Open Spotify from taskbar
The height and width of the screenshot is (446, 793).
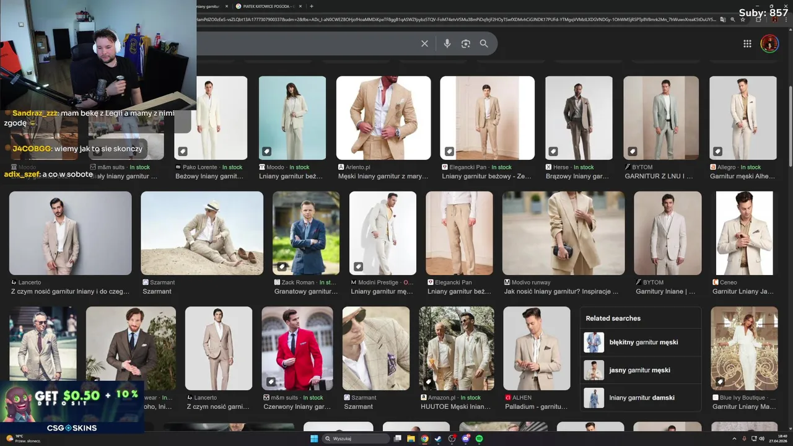(479, 439)
